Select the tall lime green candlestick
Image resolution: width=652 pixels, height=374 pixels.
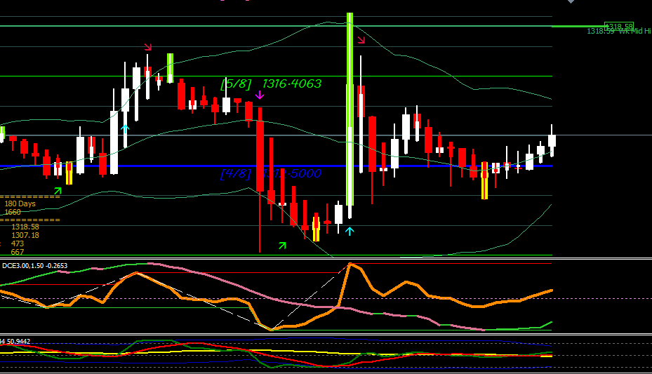pos(350,109)
